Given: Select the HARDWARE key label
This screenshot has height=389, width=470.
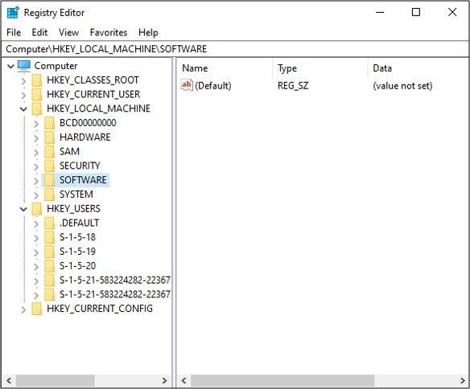Looking at the screenshot, I should pos(85,137).
